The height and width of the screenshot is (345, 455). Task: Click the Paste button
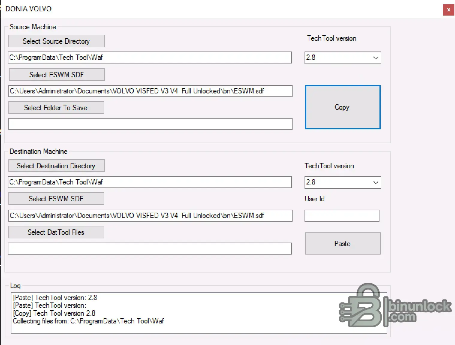[x=343, y=243]
